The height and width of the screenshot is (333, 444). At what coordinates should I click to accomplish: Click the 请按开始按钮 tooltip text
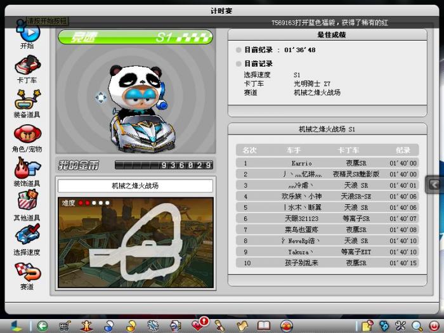pos(48,21)
